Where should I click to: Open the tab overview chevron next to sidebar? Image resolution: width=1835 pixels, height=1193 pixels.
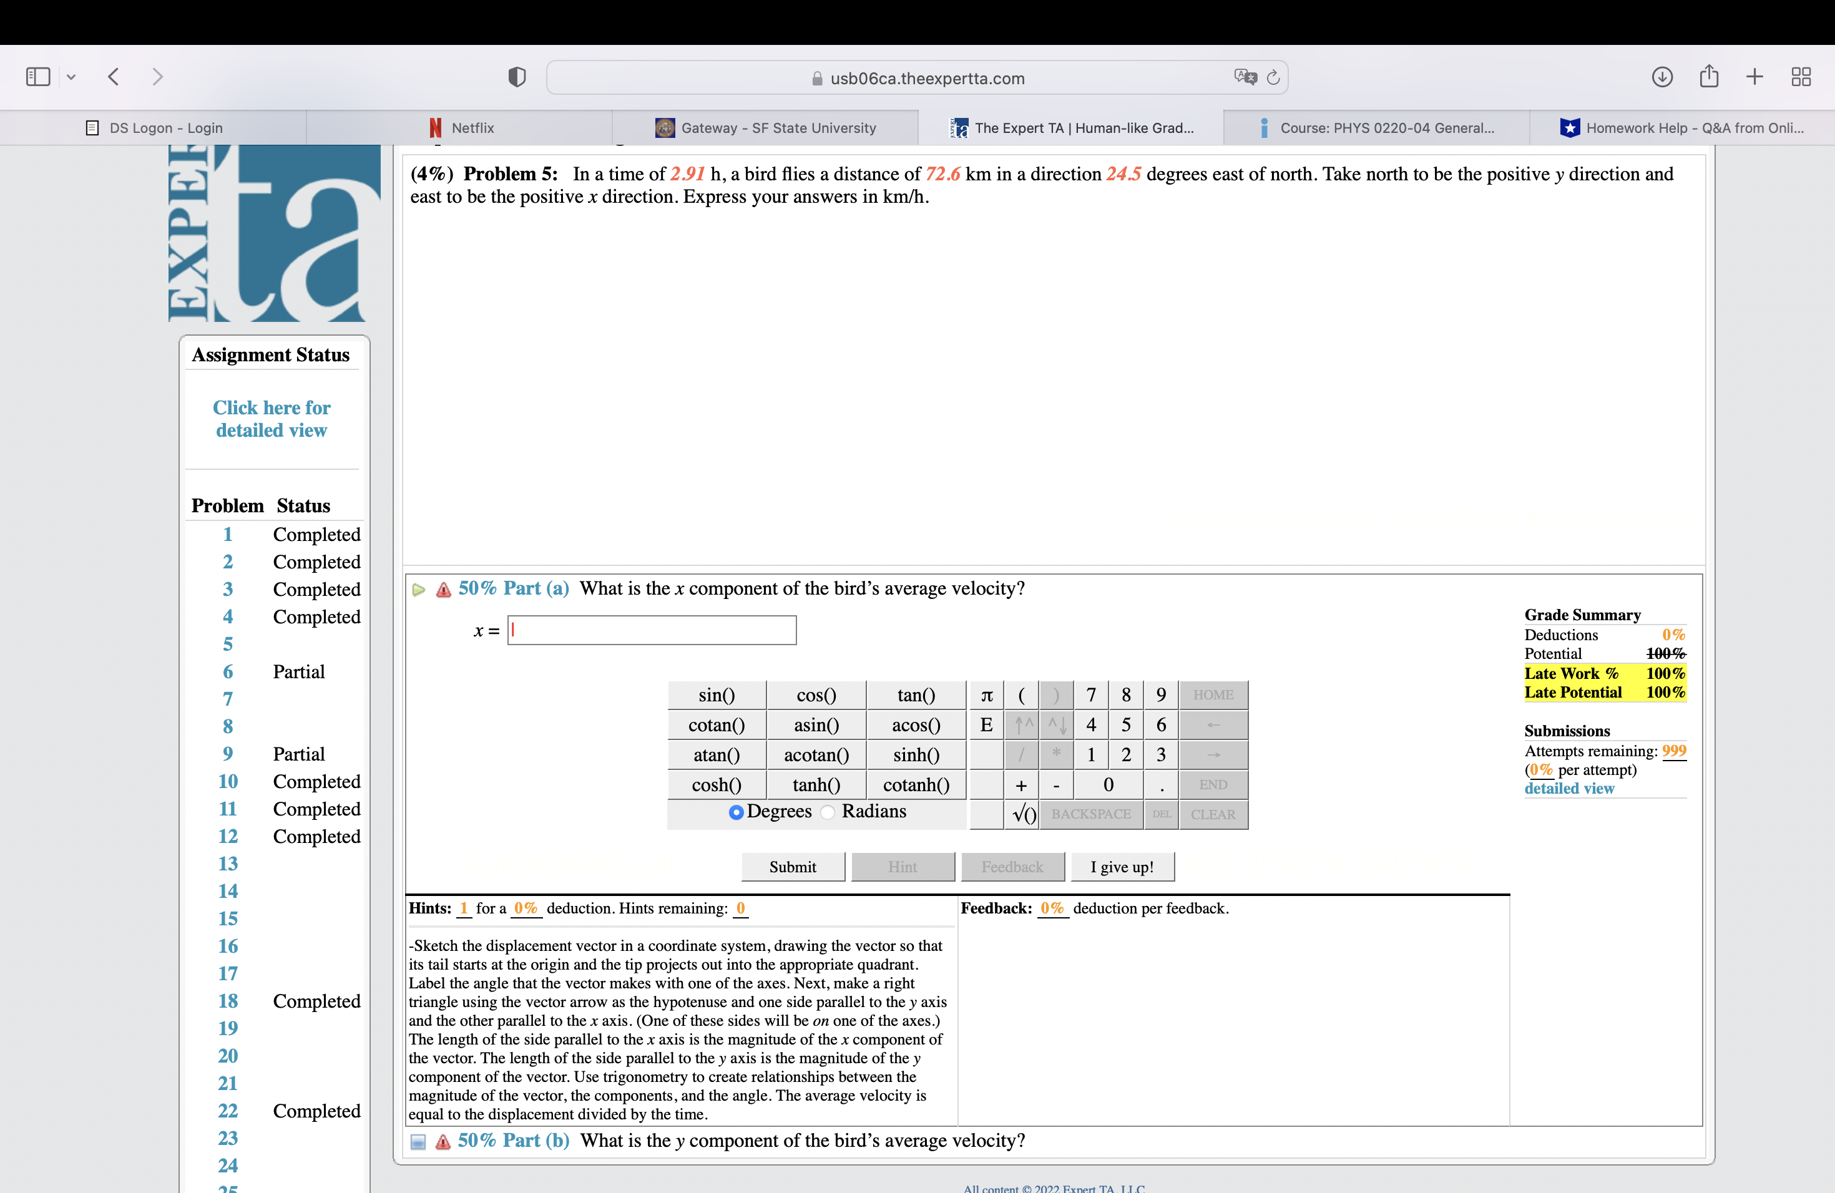point(71,76)
